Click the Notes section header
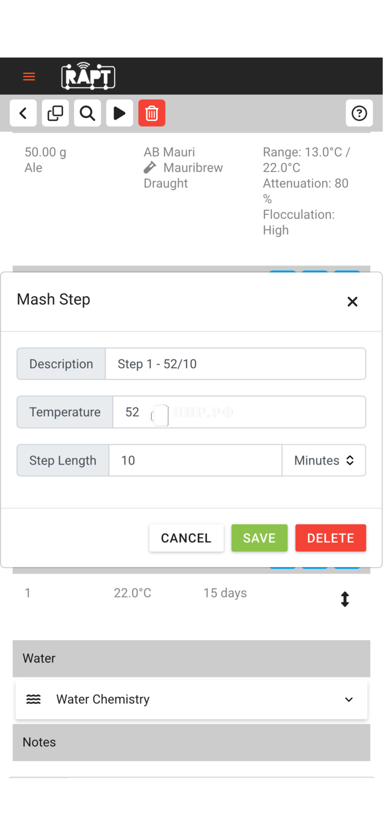The width and height of the screenshot is (383, 831). [x=191, y=742]
